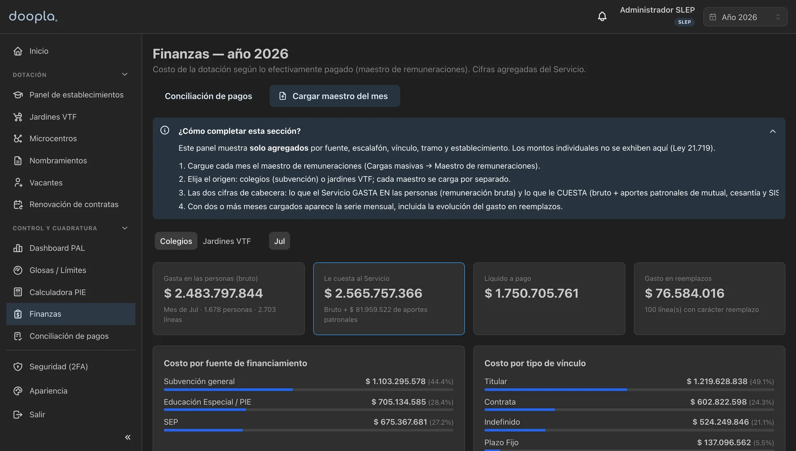796x451 pixels.
Task: Open Finanzas in the sidebar
Action: pos(71,314)
